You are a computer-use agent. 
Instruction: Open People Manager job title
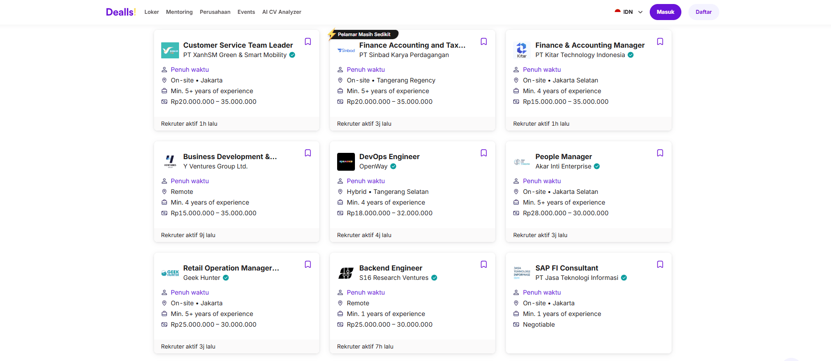tap(564, 156)
